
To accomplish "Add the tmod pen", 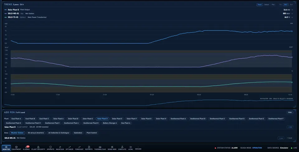I will [x=289, y=138].
